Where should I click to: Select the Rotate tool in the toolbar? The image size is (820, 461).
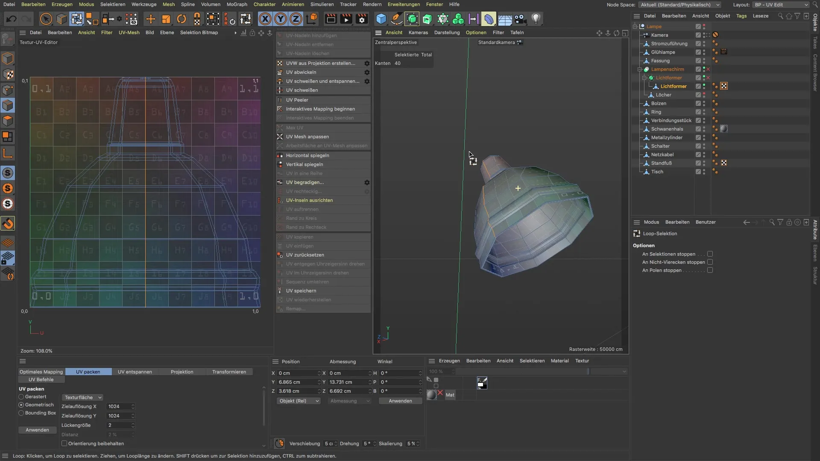tap(182, 19)
